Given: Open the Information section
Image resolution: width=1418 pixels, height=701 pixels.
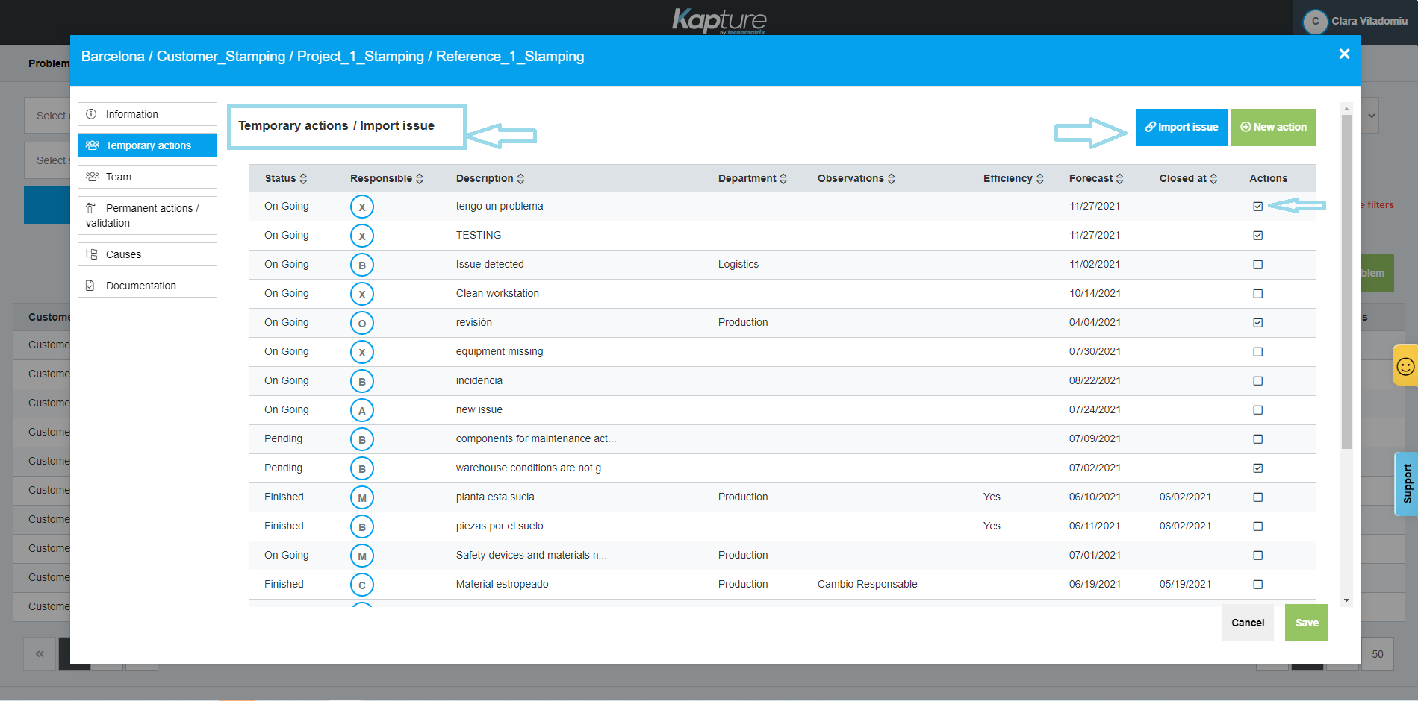Looking at the screenshot, I should [x=147, y=114].
